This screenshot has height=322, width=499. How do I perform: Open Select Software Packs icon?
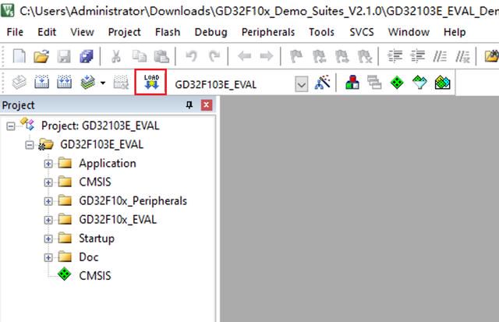click(x=419, y=83)
